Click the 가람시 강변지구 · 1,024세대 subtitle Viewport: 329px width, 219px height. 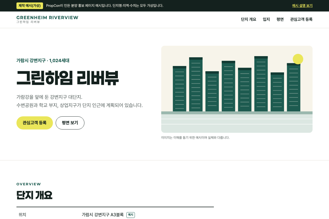point(43,60)
